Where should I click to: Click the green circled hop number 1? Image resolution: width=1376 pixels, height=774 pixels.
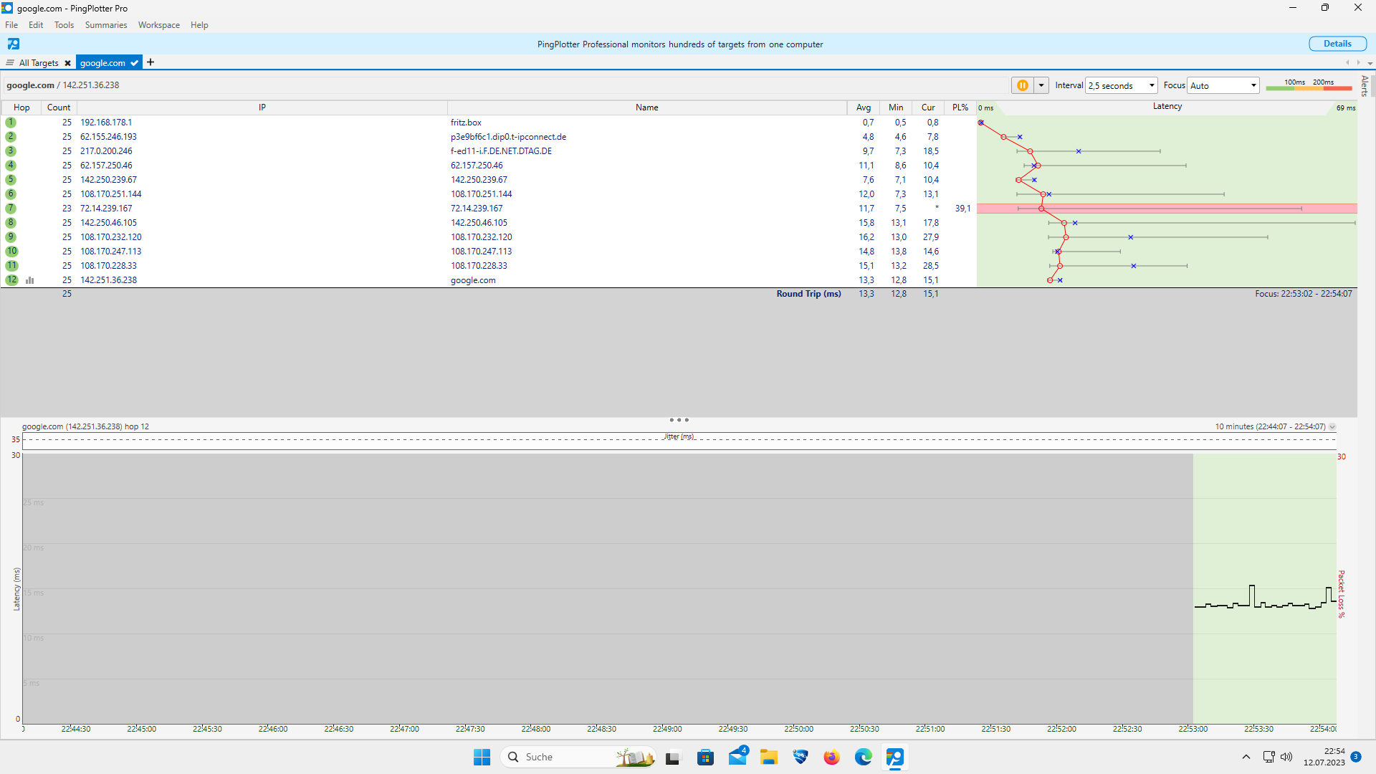(x=11, y=122)
